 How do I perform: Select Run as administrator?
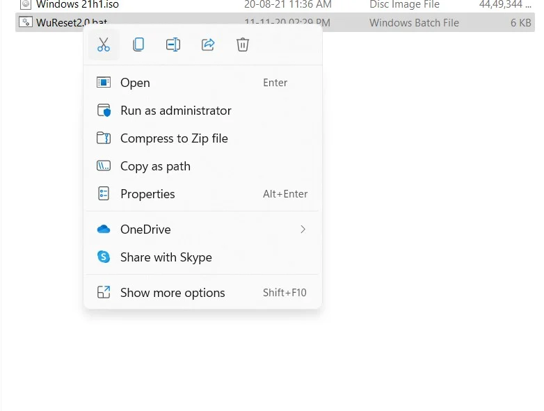tap(202, 111)
